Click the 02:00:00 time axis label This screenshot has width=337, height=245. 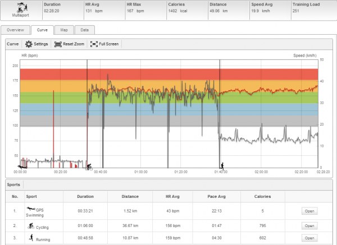(261, 172)
